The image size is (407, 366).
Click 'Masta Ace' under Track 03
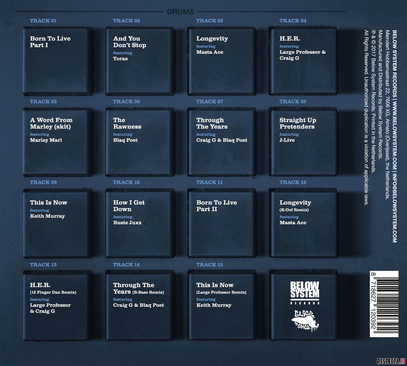210,52
